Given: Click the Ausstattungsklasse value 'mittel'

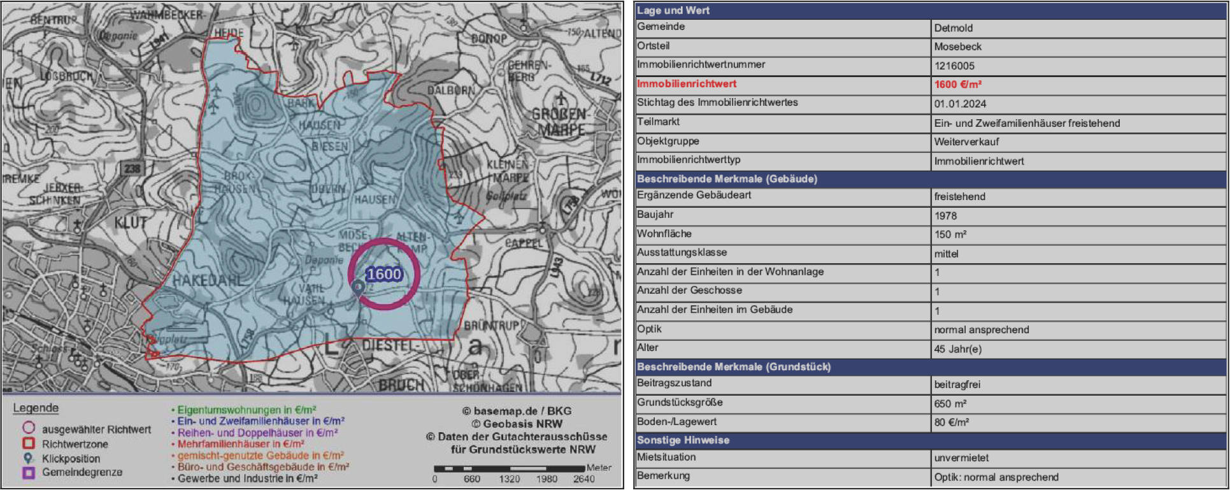Looking at the screenshot, I should (x=946, y=254).
